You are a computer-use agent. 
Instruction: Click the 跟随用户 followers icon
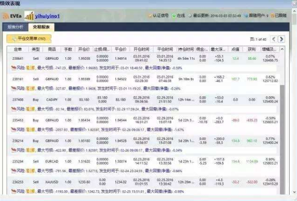tap(243, 16)
